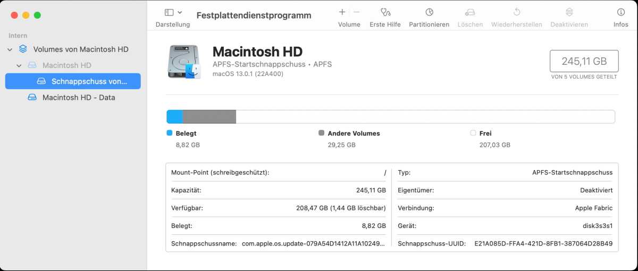Click the 245,11 GB capacity box
The image size is (638, 271).
pos(584,61)
